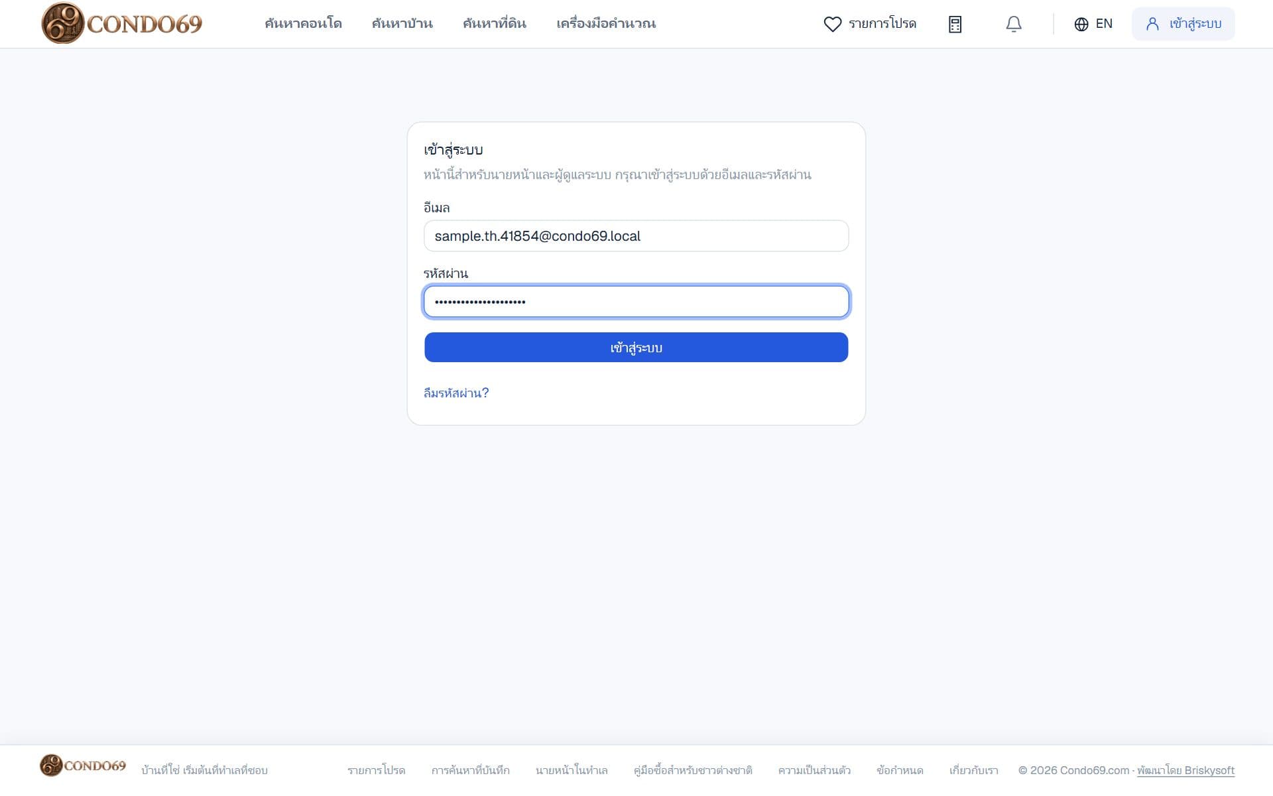This screenshot has height=796, width=1273.
Task: Open footer link รายการโปรด
Action: pyautogui.click(x=376, y=770)
